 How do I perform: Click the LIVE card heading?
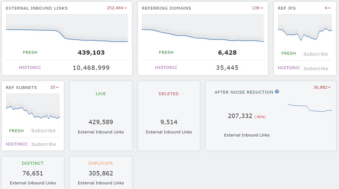pyautogui.click(x=101, y=94)
